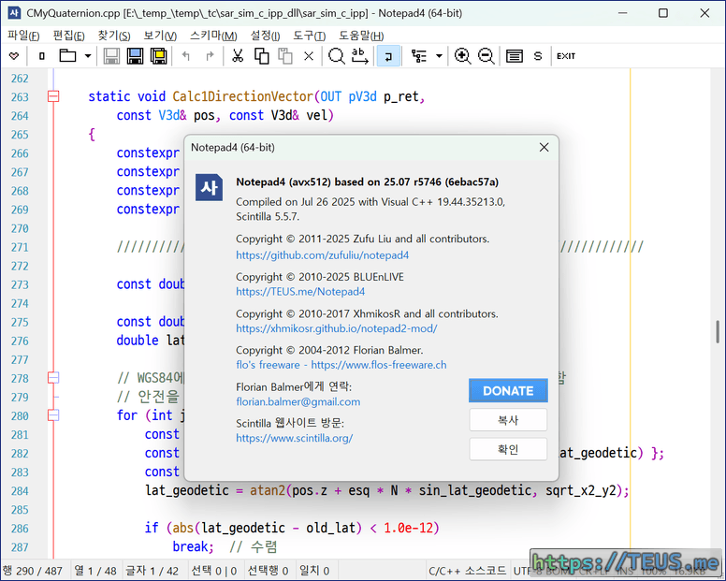Image resolution: width=726 pixels, height=581 pixels.
Task: Close the Notepad4 about dialog
Action: 544,147
